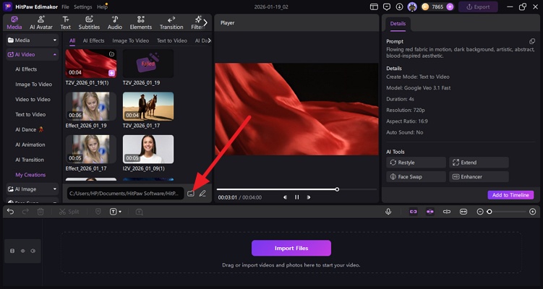The width and height of the screenshot is (543, 289).
Task: Select Image To Video in sidebar
Action: coord(33,84)
